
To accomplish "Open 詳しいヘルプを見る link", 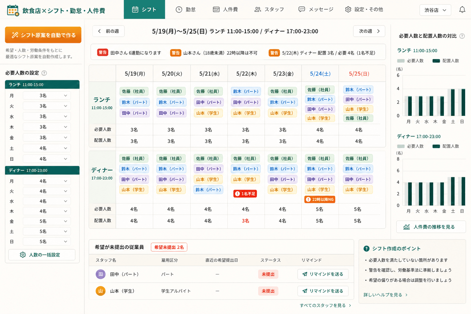I will (x=385, y=295).
